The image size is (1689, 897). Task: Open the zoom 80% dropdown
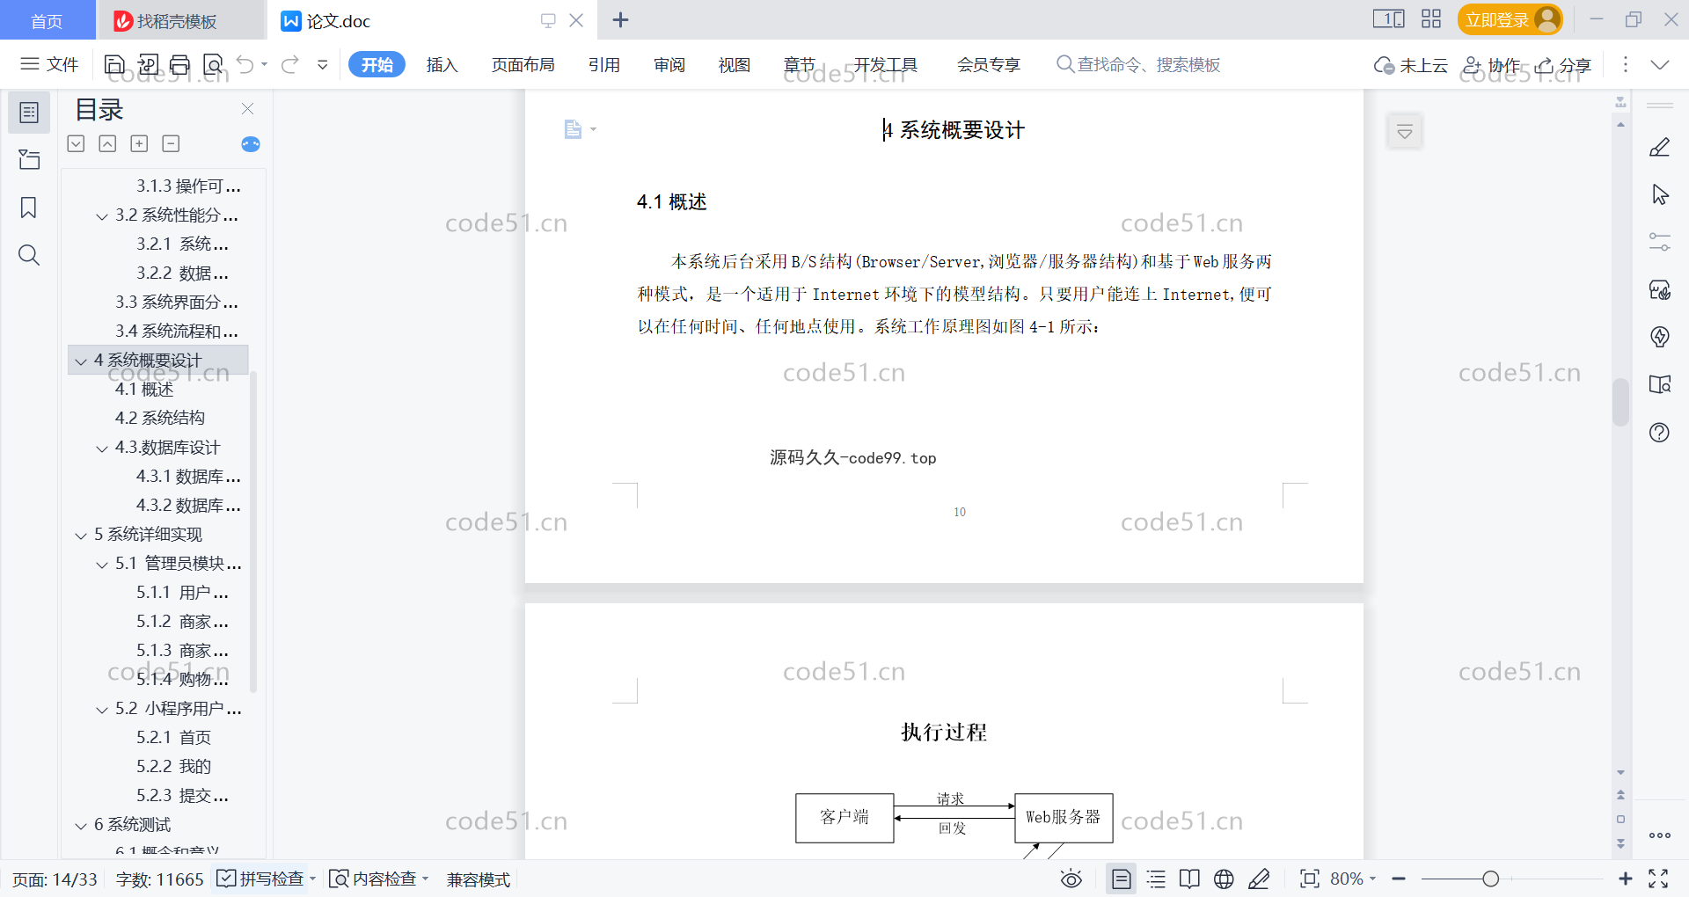pos(1353,879)
